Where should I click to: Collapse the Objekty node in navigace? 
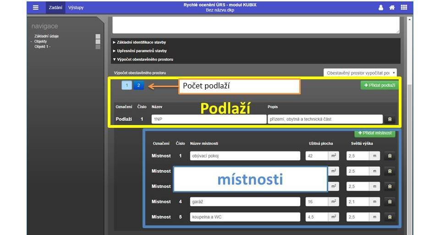(32, 42)
